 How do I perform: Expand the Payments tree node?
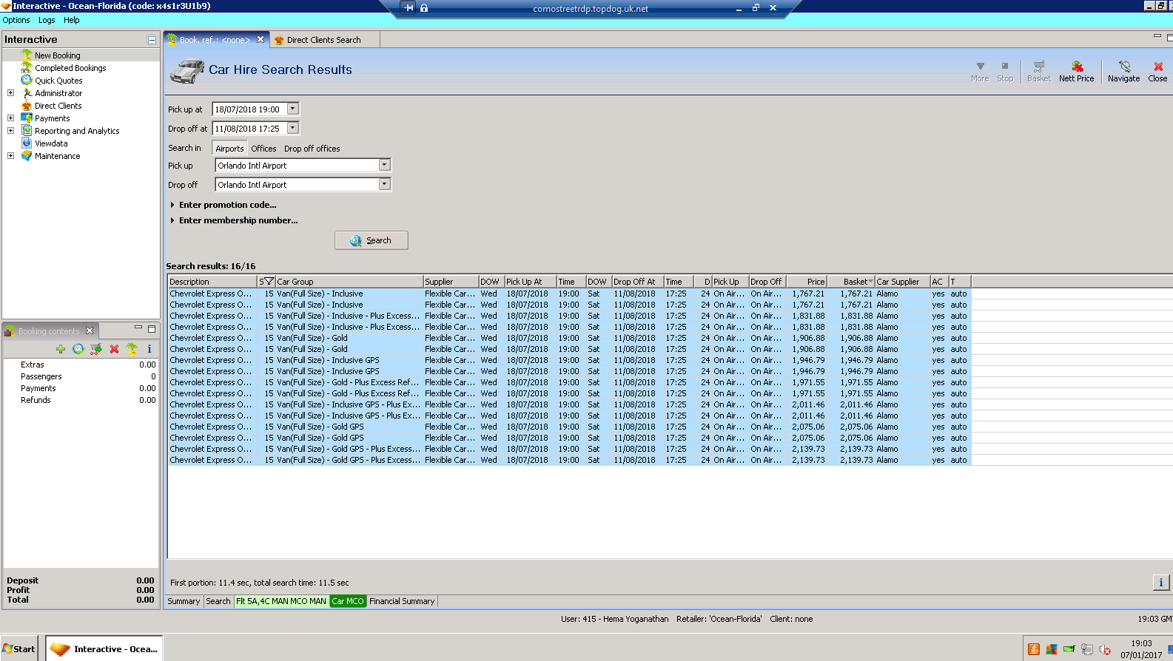coord(10,118)
